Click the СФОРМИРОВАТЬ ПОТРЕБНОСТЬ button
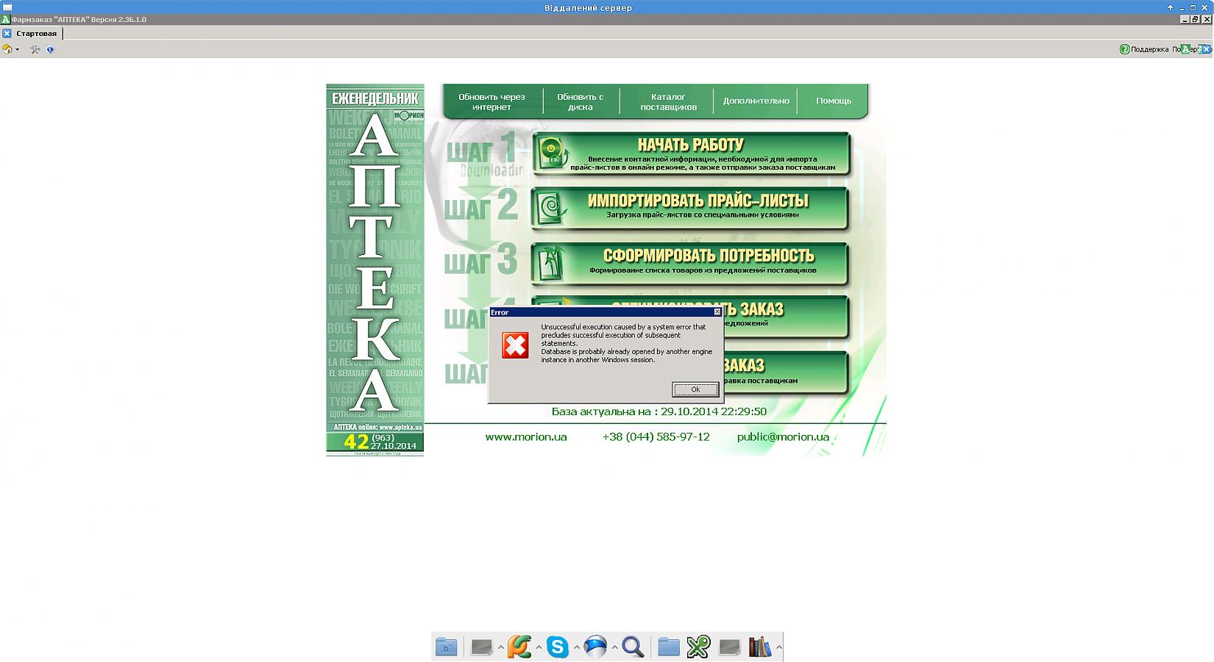This screenshot has height=662, width=1214. coord(690,264)
